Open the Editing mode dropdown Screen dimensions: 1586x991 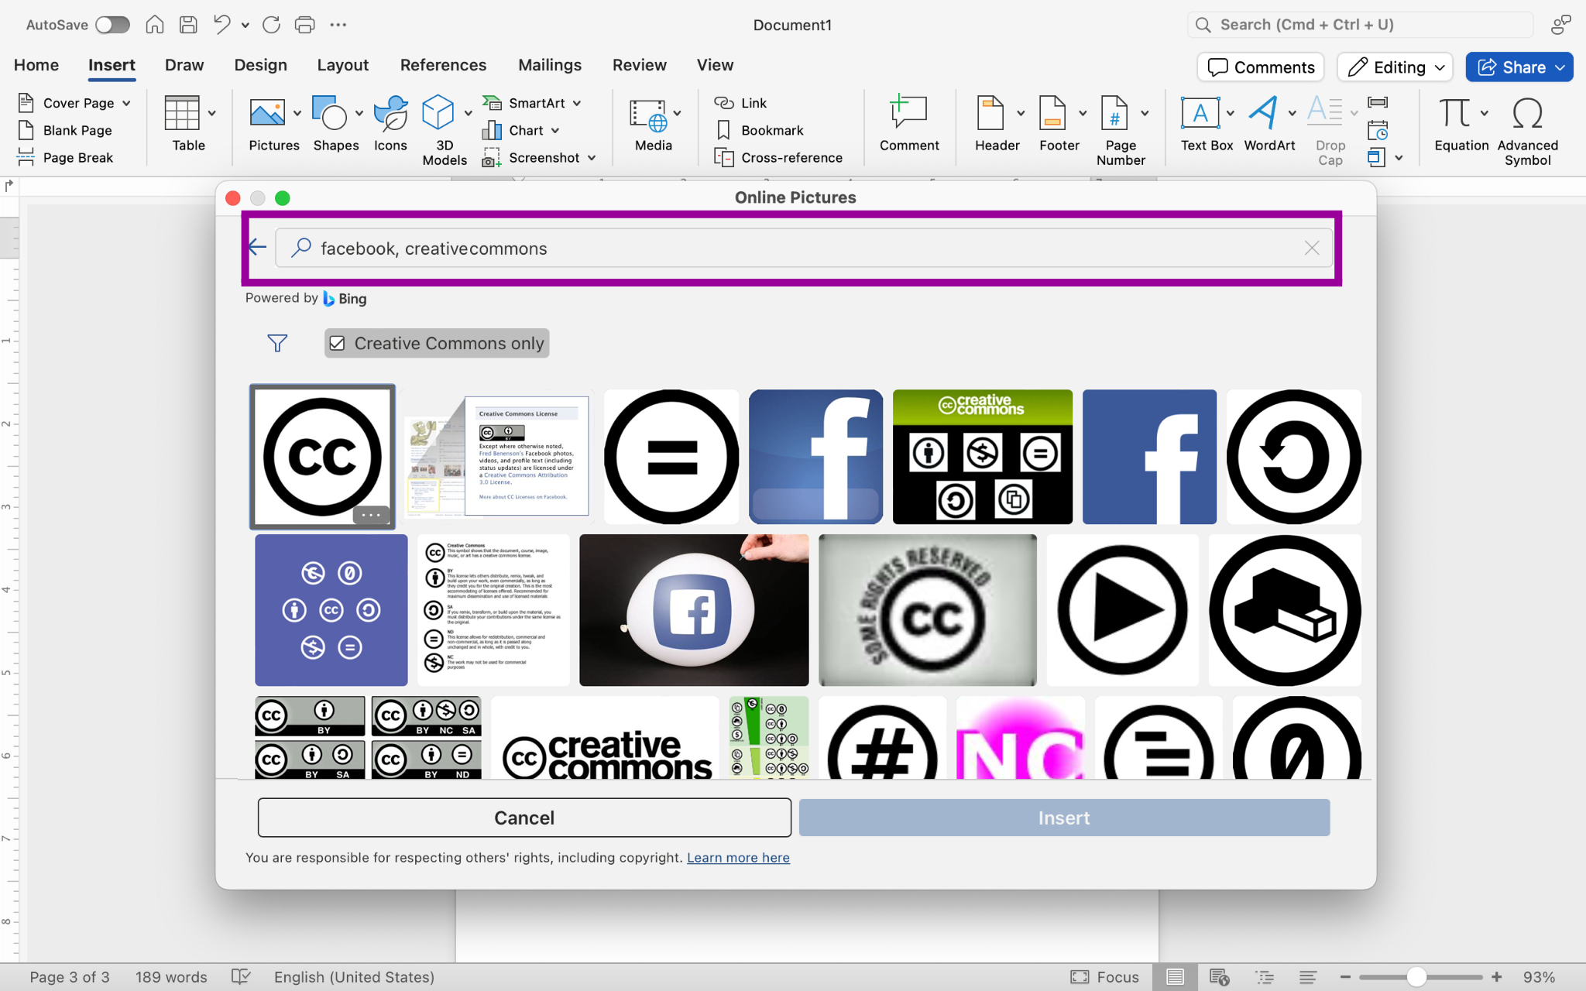[x=1395, y=67]
